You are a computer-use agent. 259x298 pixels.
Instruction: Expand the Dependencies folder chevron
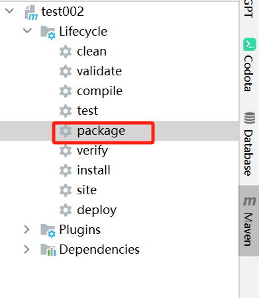pyautogui.click(x=26, y=249)
